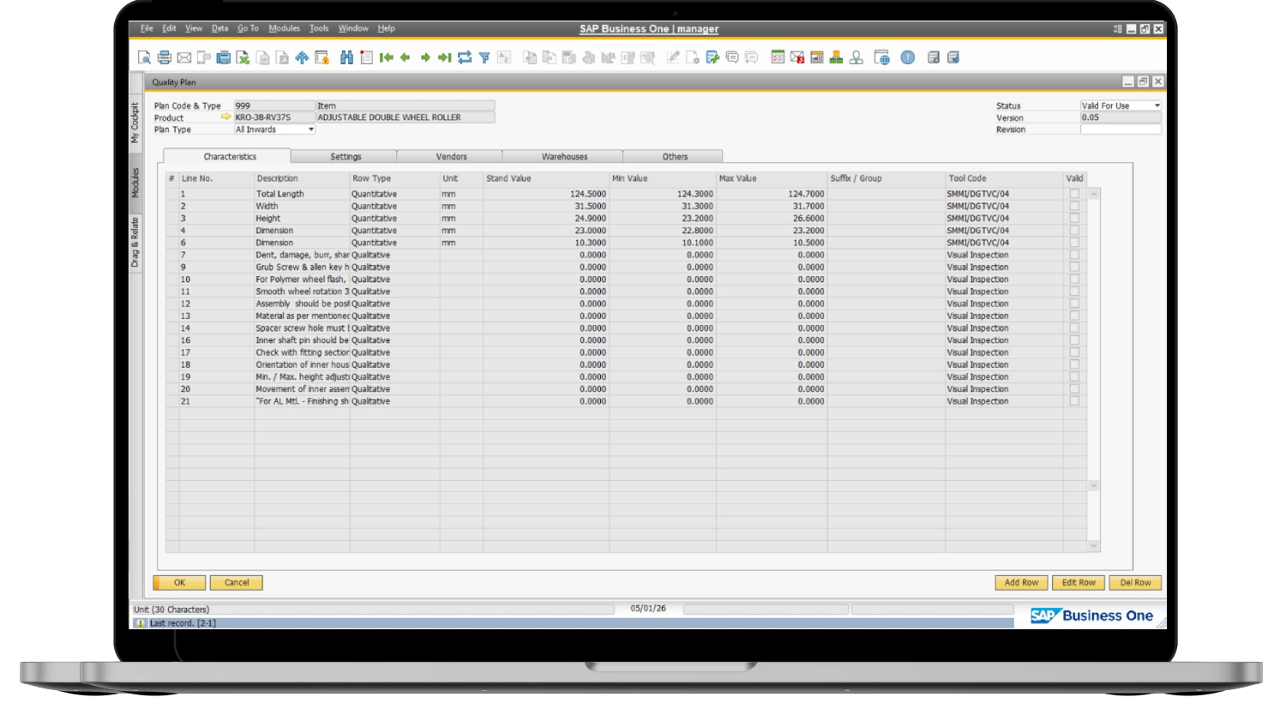Jump to last data record arrow
The image size is (1286, 703).
(444, 57)
